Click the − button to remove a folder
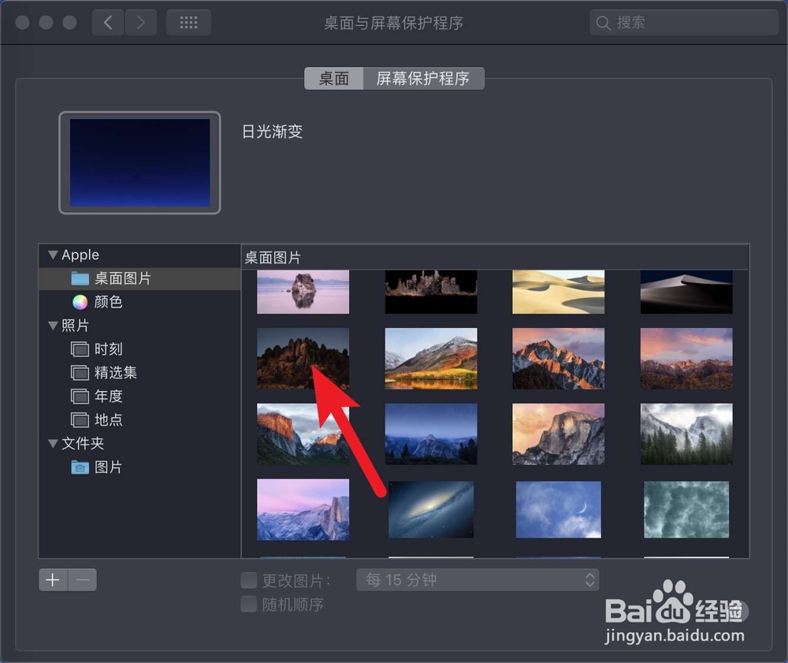Viewport: 788px width, 663px height. [x=83, y=579]
